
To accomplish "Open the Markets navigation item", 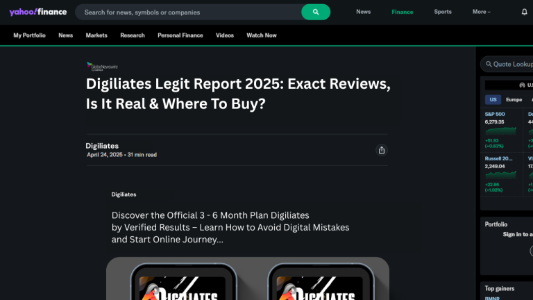I will pos(96,35).
